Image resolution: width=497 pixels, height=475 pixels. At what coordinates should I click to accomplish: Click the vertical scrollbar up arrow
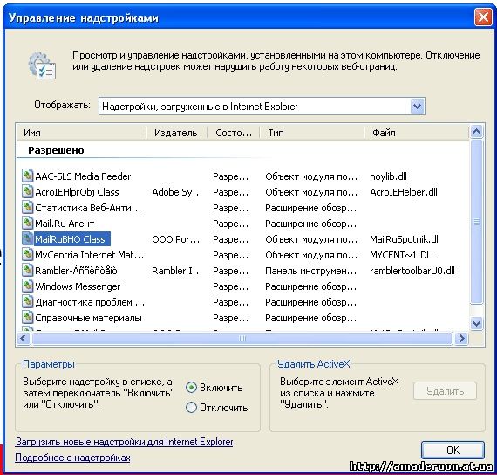[476, 131]
